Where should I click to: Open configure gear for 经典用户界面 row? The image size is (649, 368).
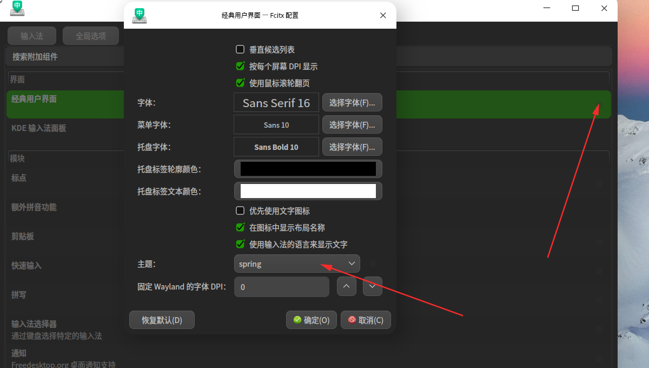[599, 104]
